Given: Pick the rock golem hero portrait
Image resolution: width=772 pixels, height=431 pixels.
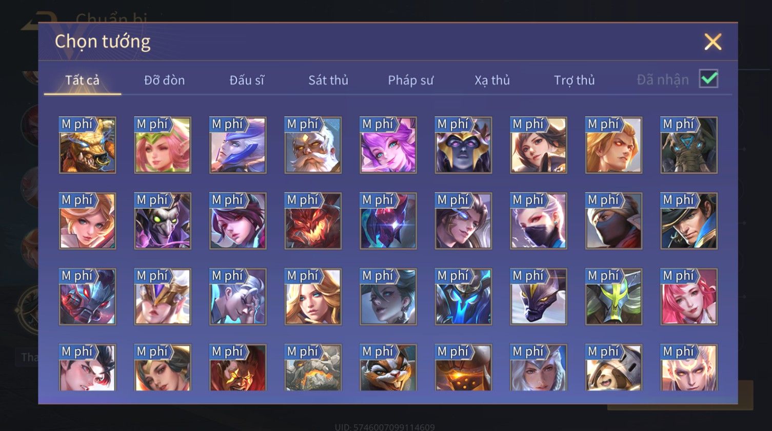Looking at the screenshot, I should click(x=313, y=367).
